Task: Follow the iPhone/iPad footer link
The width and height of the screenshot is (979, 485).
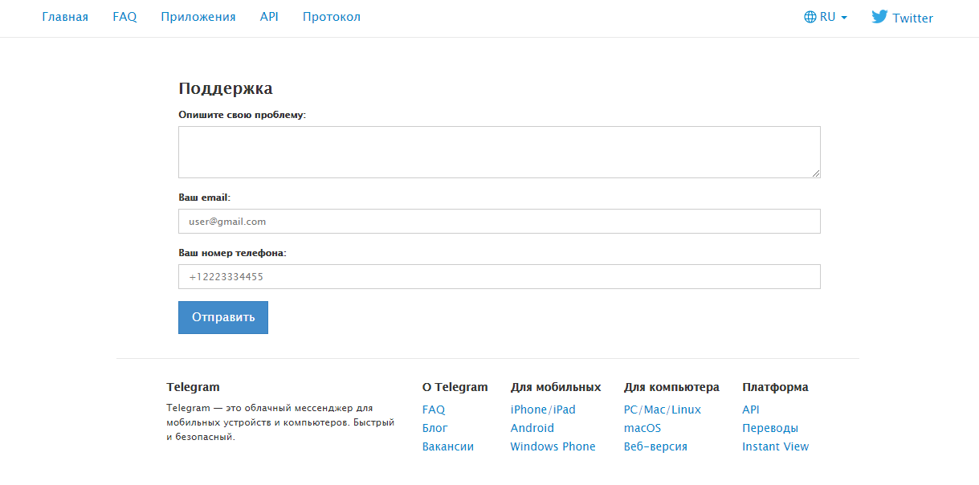Action: [543, 410]
